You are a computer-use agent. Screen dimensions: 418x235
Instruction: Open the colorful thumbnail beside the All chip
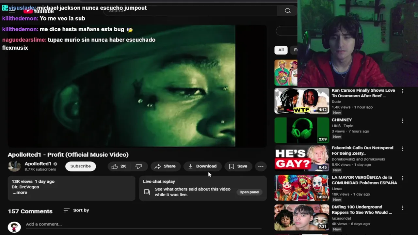[286, 72]
